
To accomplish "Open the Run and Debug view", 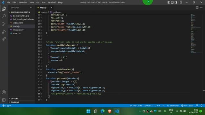I will [4, 32].
